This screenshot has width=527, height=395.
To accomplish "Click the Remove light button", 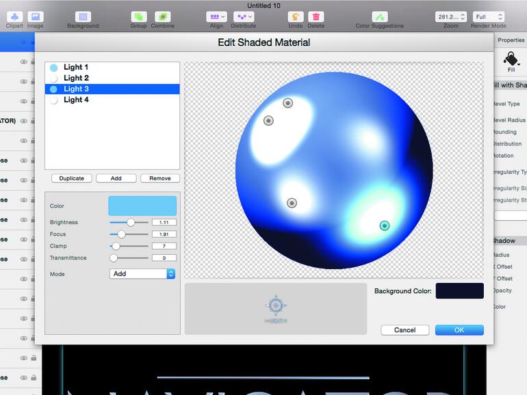I will (160, 178).
